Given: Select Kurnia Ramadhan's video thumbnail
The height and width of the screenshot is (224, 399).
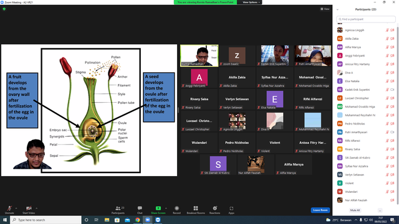Looking at the screenshot, I should (199, 56).
